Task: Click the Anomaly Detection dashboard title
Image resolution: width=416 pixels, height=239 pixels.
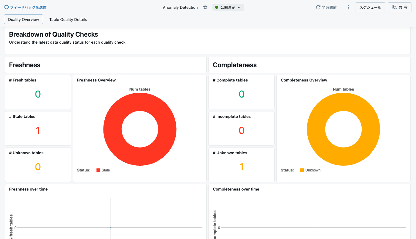Action: click(x=180, y=7)
